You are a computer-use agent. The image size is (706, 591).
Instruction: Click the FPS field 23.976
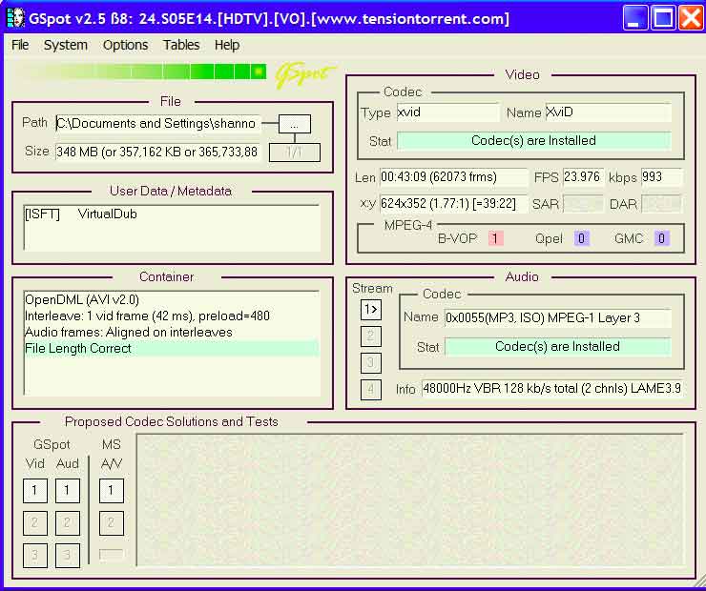pos(583,176)
